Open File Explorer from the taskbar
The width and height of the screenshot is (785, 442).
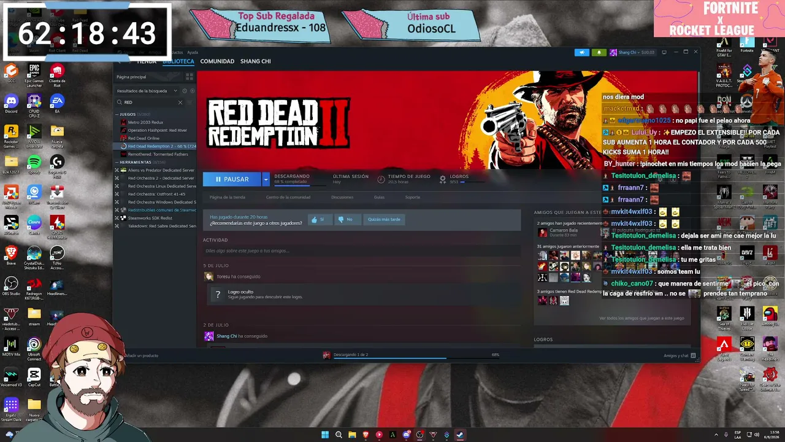click(352, 435)
